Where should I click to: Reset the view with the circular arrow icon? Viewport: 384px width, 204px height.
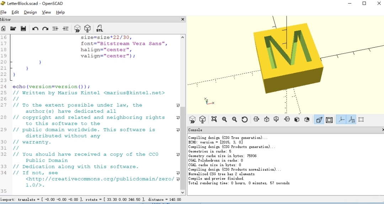click(x=244, y=119)
